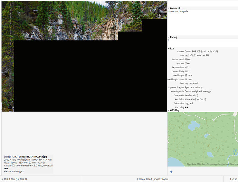The width and height of the screenshot is (238, 182).
Task: Click the zoom ratio in the status bar
Action: (x=234, y=179)
